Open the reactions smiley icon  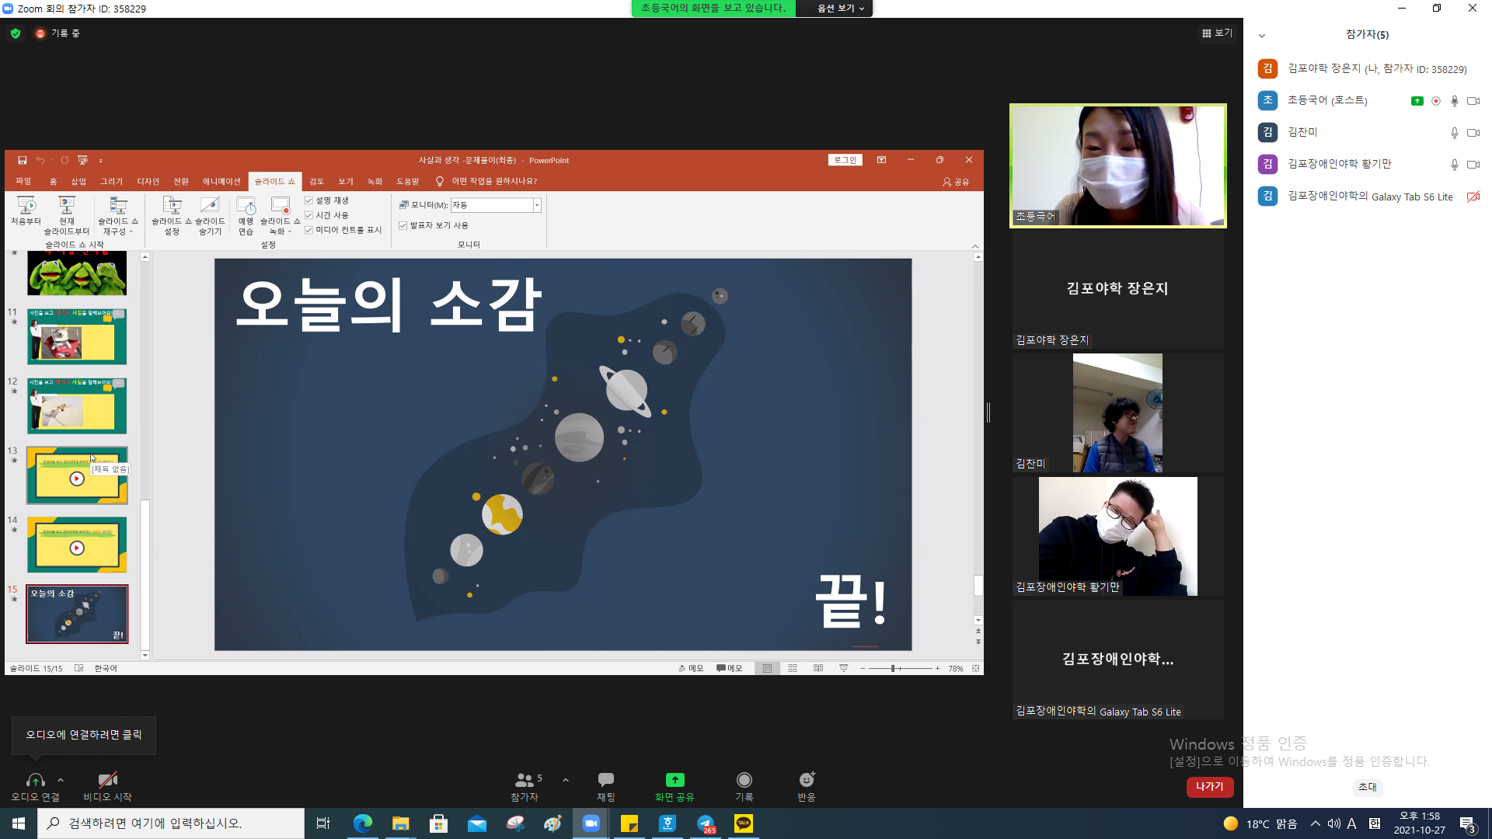tap(807, 779)
